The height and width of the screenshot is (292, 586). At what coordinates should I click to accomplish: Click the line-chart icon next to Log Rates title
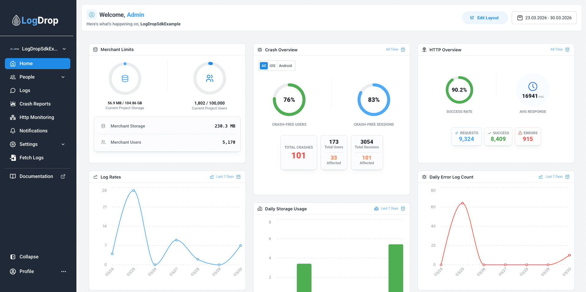pyautogui.click(x=95, y=177)
